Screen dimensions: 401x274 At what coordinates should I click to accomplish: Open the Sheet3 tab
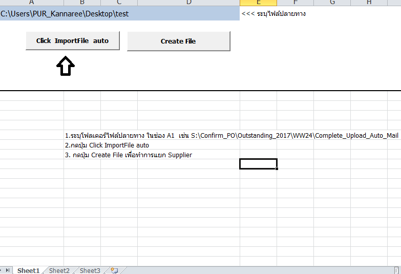click(x=90, y=270)
